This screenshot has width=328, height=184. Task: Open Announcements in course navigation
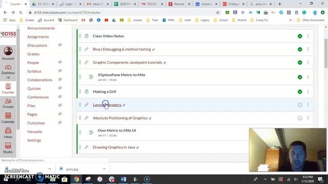pos(41,28)
